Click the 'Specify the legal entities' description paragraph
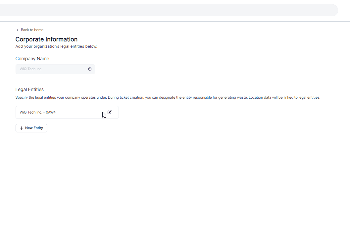The width and height of the screenshot is (350, 234). point(168,98)
